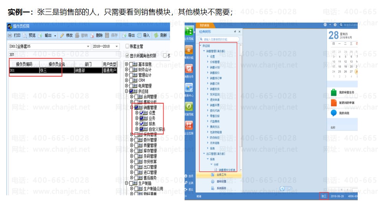Click the 被退回的单据 link
The image size is (378, 201).
tap(347, 103)
